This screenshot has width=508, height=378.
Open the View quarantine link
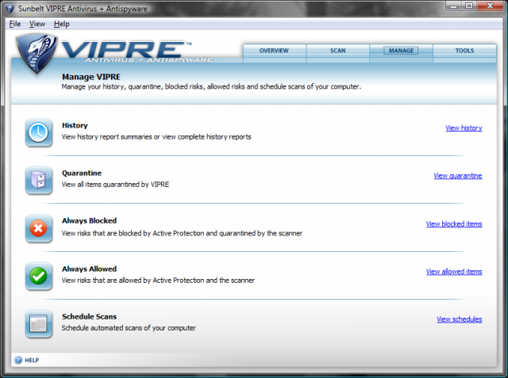pos(458,176)
